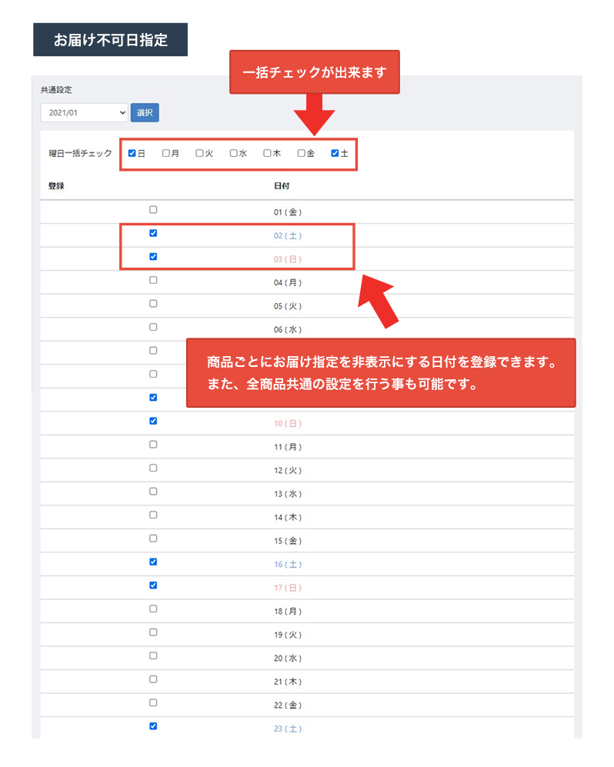Screen dimensions: 614x767
Task: Click the date text 23 (土)
Action: 288,729
